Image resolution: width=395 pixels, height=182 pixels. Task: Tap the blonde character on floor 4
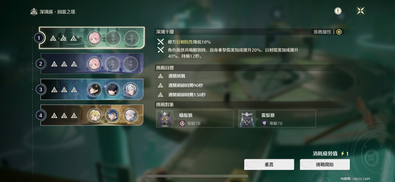(x=95, y=116)
